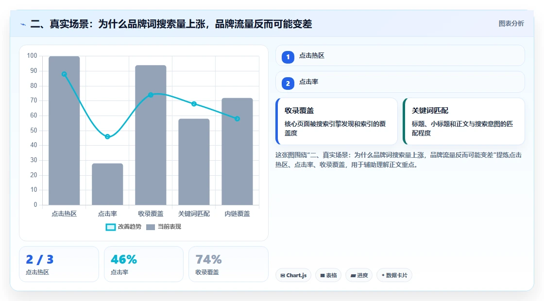Click the blue number 1 badge

tap(288, 57)
